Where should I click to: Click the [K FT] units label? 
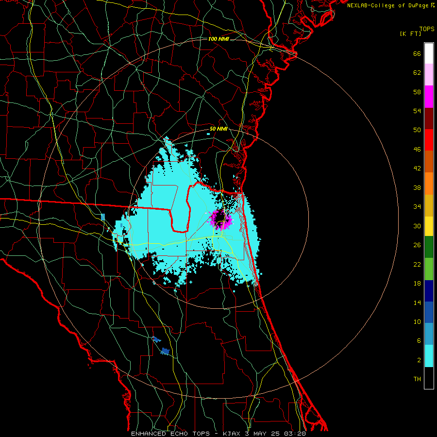point(410,34)
